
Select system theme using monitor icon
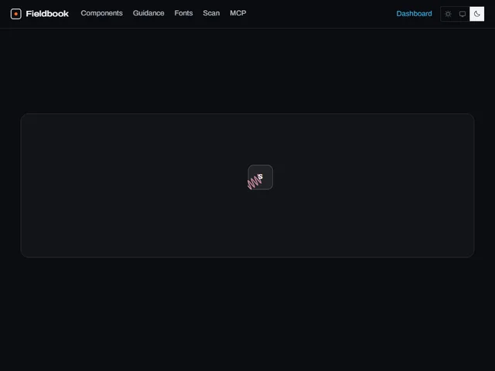[463, 14]
